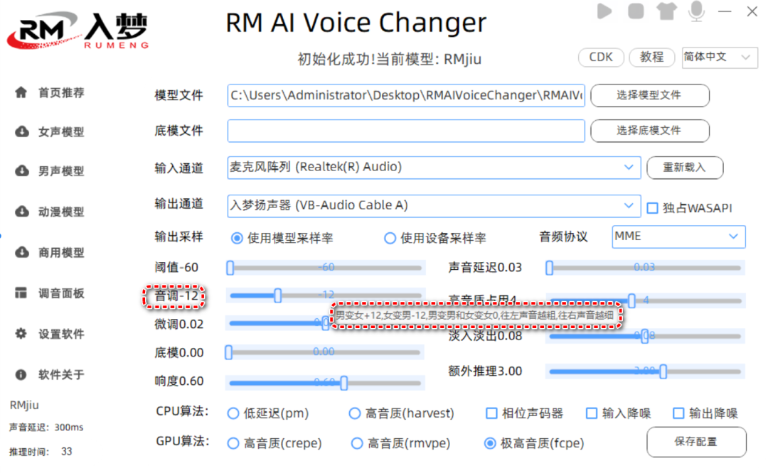Image resolution: width=768 pixels, height=473 pixels.
Task: Click the 响度 loudness slider handle
Action: [344, 384]
